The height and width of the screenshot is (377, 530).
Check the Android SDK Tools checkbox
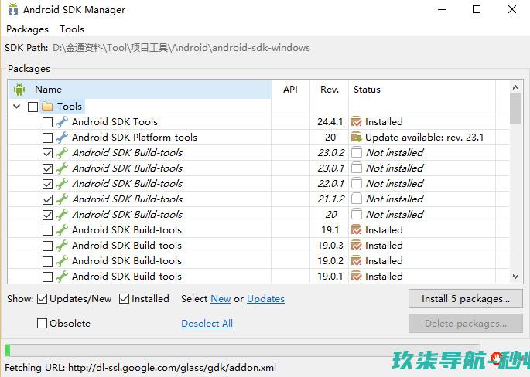coord(48,122)
